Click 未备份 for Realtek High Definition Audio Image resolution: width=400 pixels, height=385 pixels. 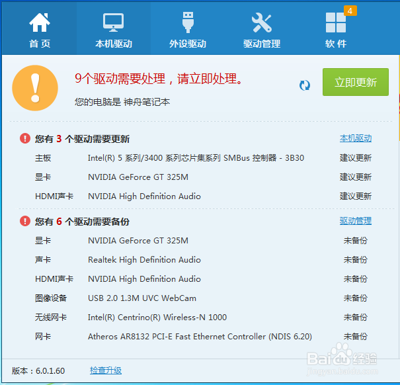355,260
